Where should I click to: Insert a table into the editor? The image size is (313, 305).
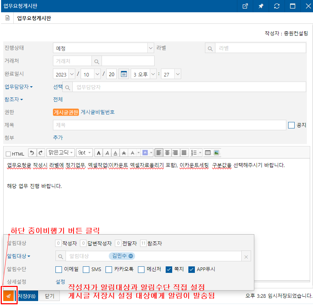pos(207,153)
